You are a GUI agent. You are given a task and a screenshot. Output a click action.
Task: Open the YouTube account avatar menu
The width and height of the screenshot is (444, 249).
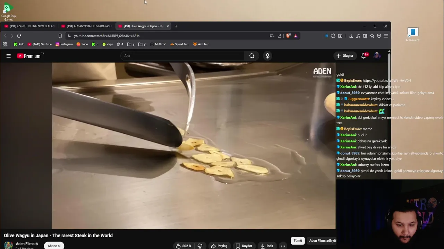point(377,56)
